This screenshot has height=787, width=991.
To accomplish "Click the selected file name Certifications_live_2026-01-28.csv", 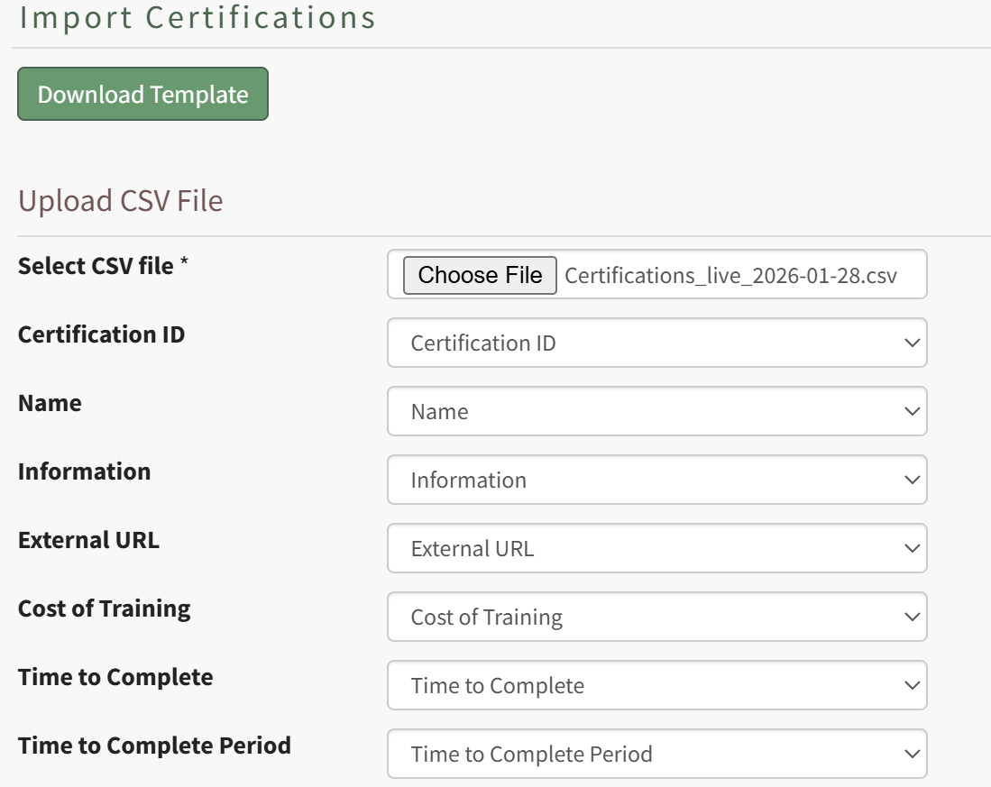I will pyautogui.click(x=730, y=275).
